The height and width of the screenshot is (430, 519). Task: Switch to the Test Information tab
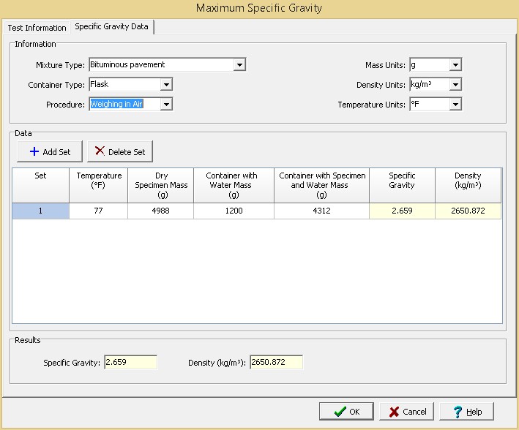[x=37, y=28]
